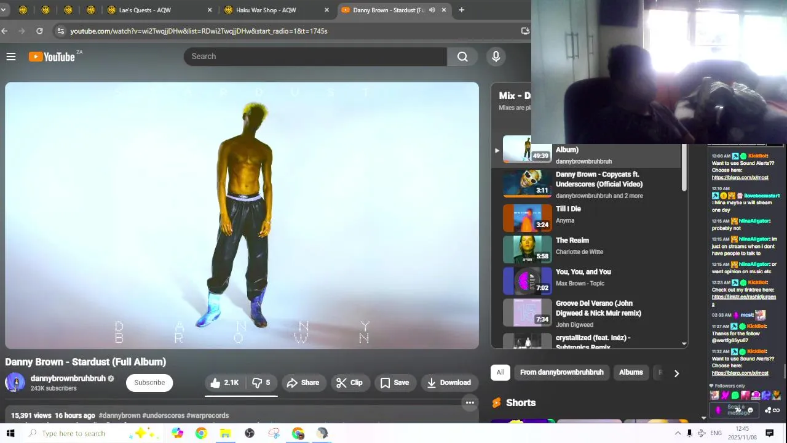Image resolution: width=787 pixels, height=443 pixels.
Task: Go forward using the browser forward arrow
Action: tap(22, 31)
